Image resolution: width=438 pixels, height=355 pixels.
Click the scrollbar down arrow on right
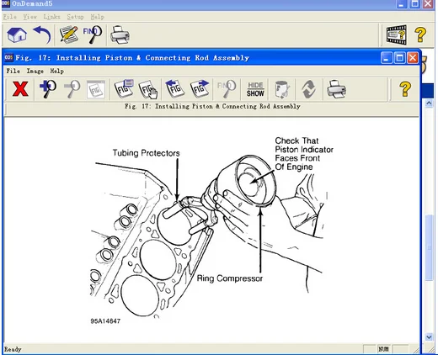pyautogui.click(x=429, y=336)
